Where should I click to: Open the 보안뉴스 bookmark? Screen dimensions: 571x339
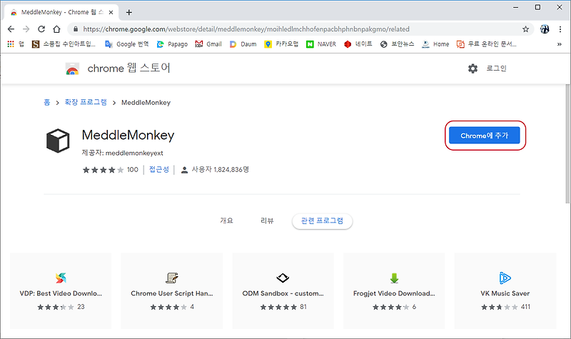point(397,44)
